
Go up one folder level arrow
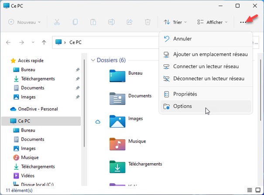tap(44, 42)
